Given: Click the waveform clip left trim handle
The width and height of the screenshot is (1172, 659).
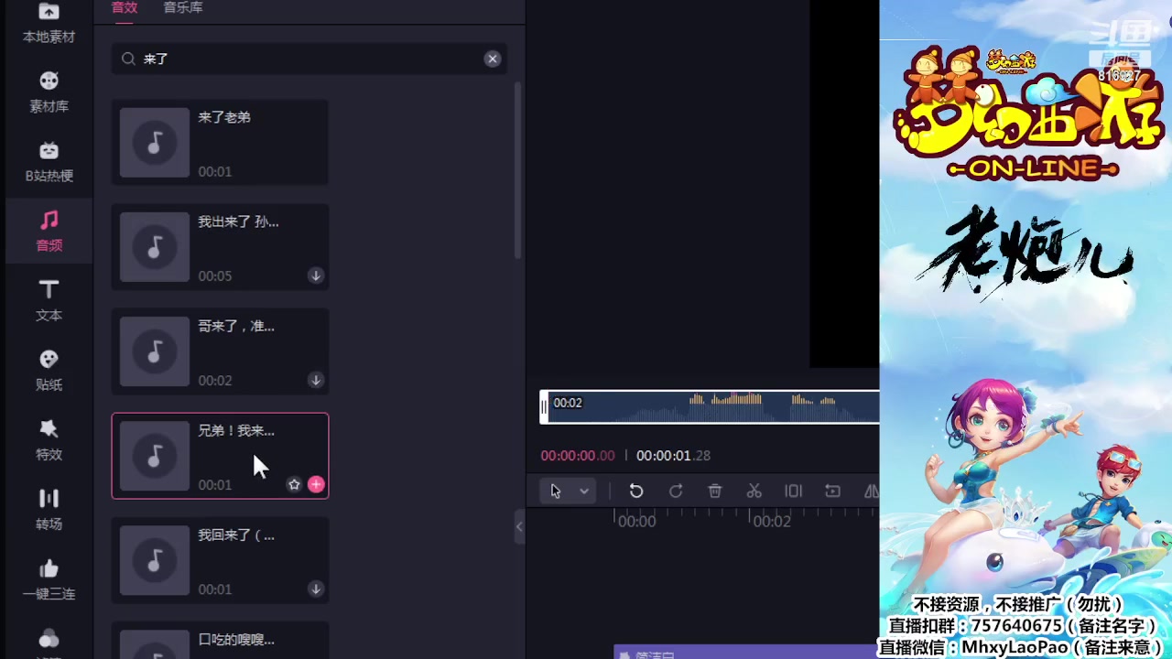Looking at the screenshot, I should click(x=544, y=406).
